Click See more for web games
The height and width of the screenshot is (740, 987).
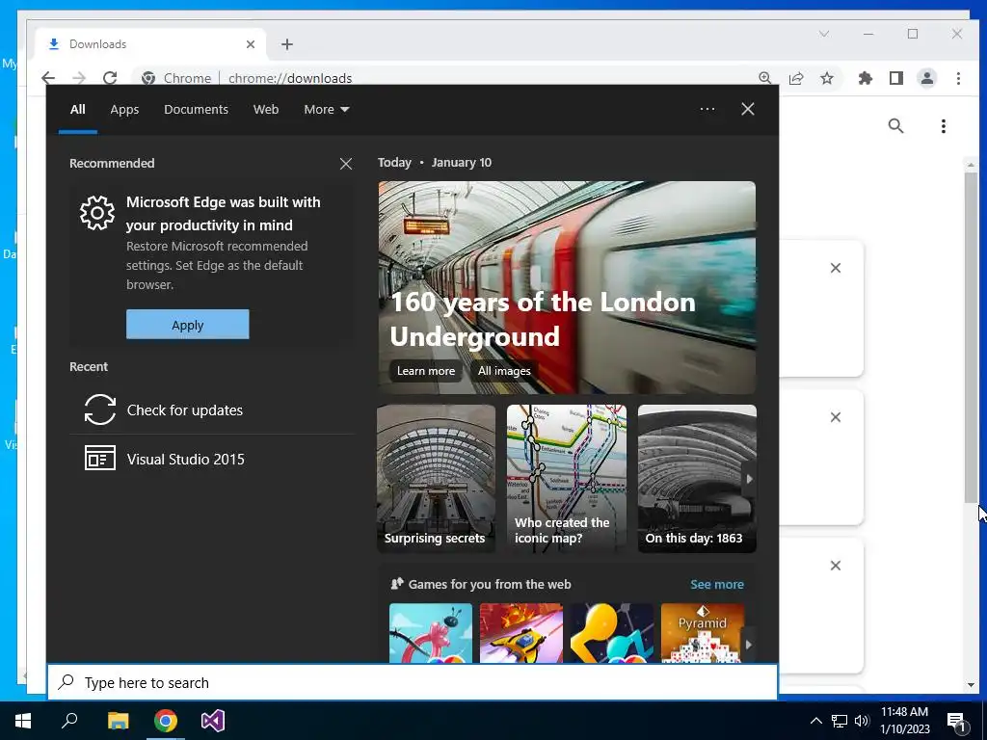coord(716,585)
